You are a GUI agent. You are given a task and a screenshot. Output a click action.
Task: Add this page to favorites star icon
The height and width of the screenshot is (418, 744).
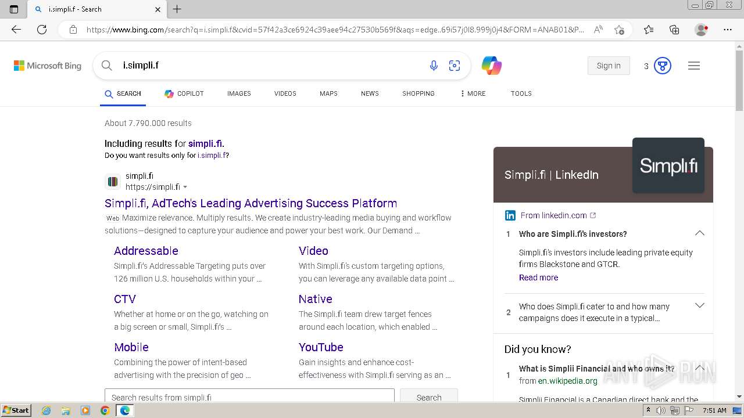pyautogui.click(x=620, y=30)
